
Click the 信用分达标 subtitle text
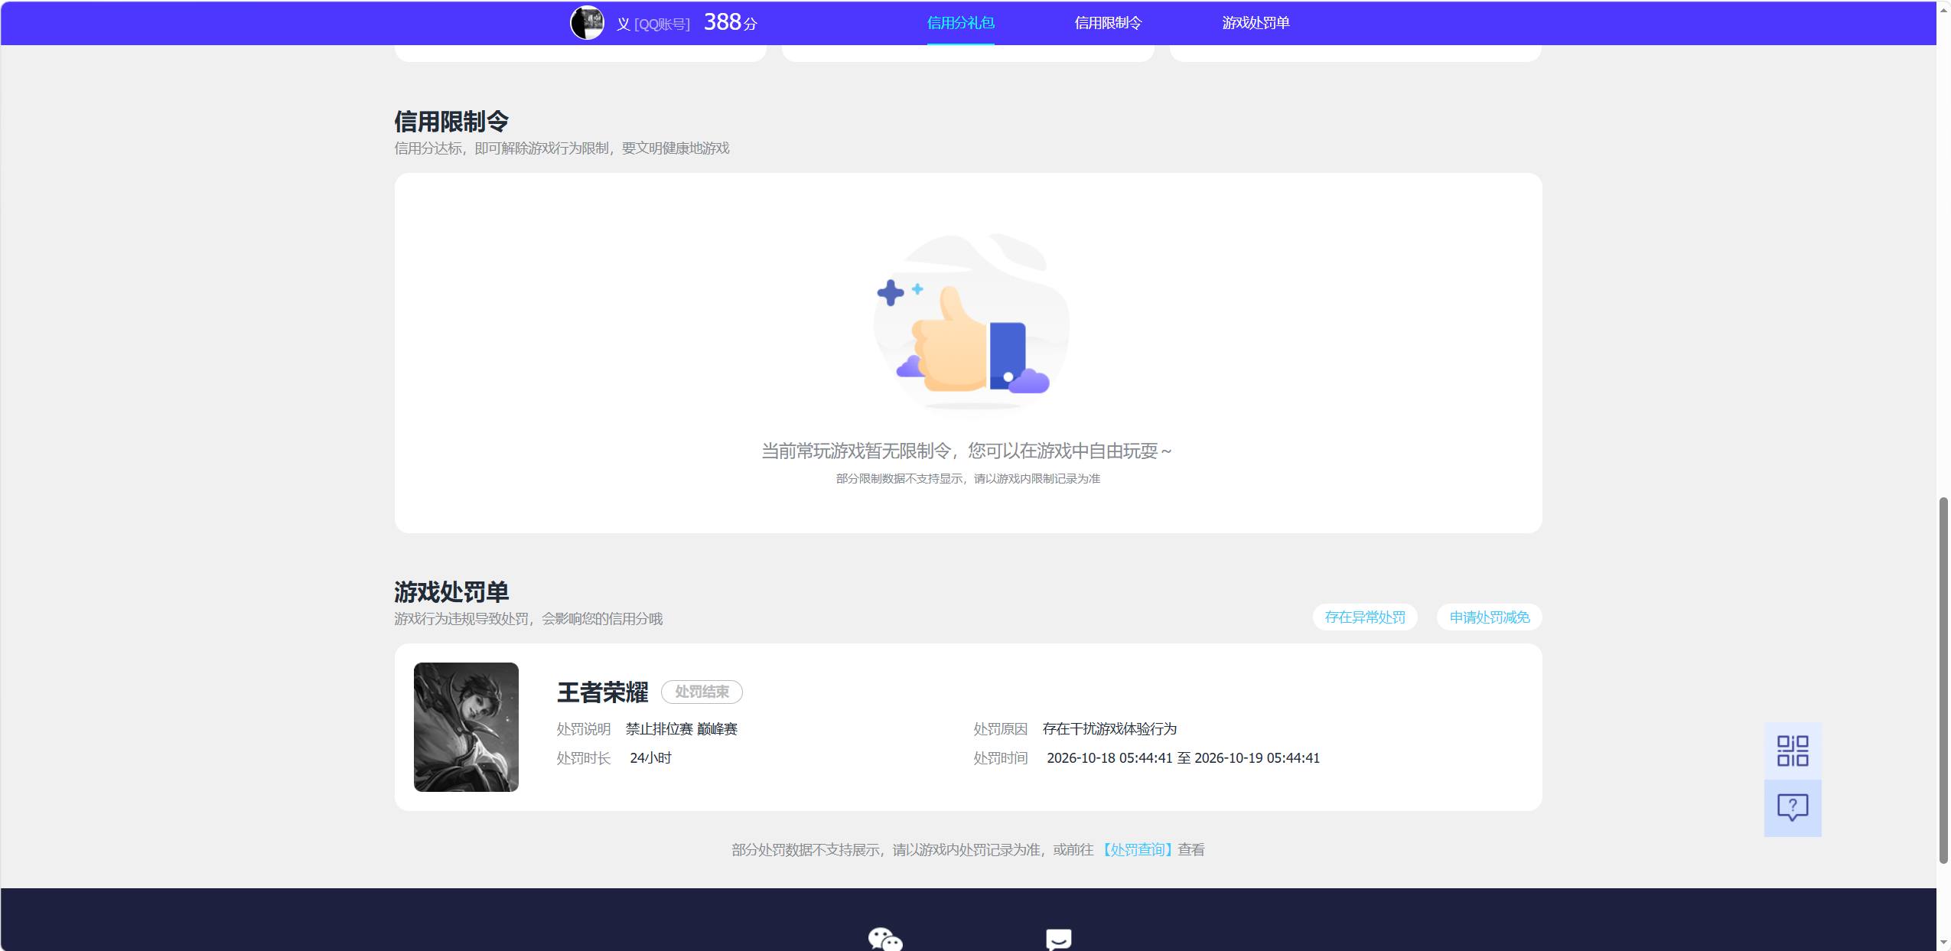click(562, 148)
